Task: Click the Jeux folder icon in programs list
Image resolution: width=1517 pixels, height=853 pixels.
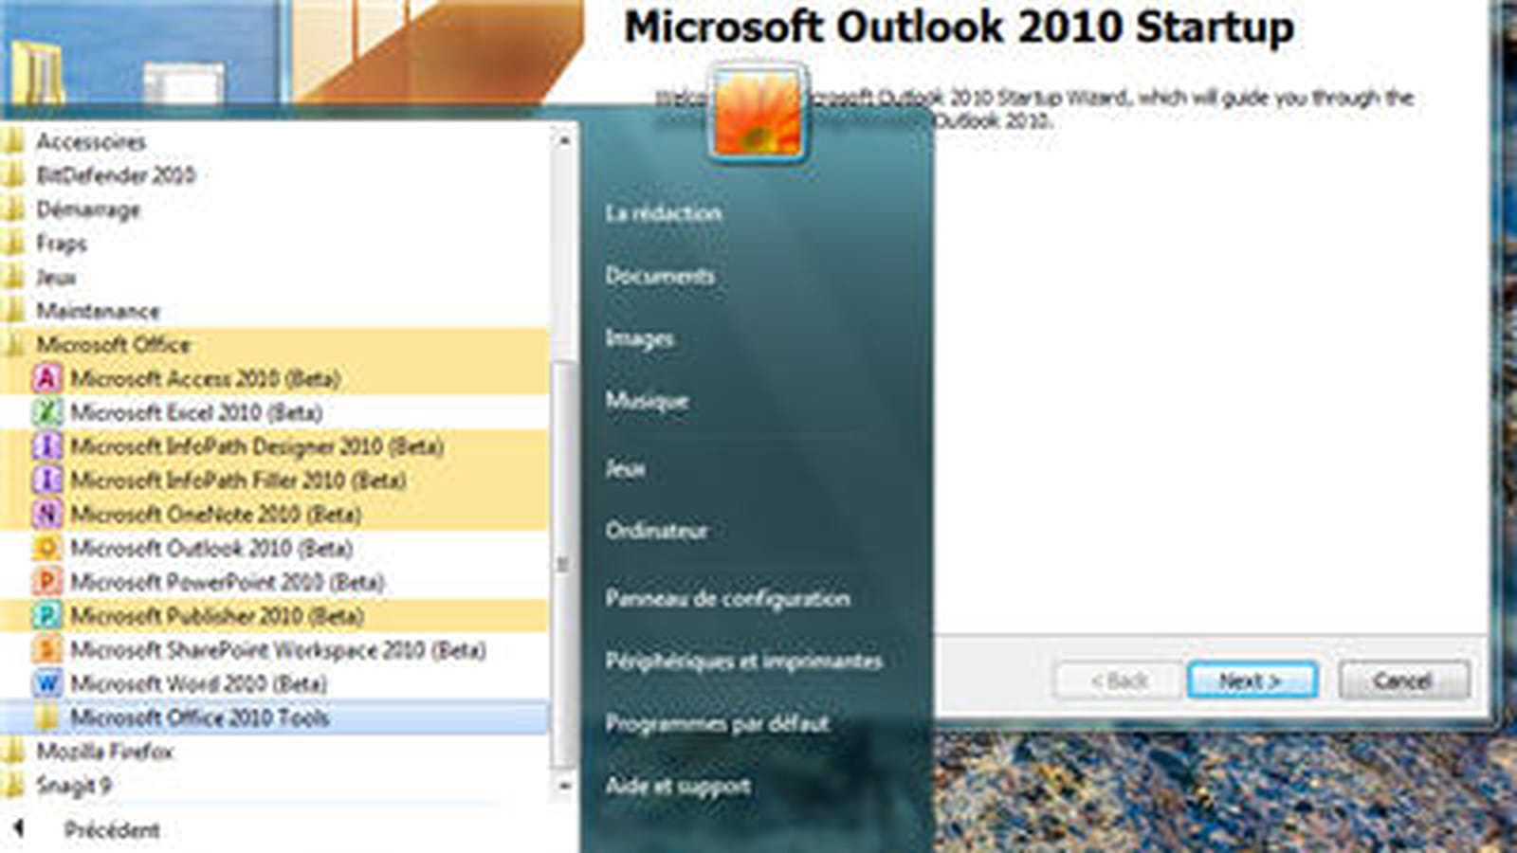Action: coord(12,278)
